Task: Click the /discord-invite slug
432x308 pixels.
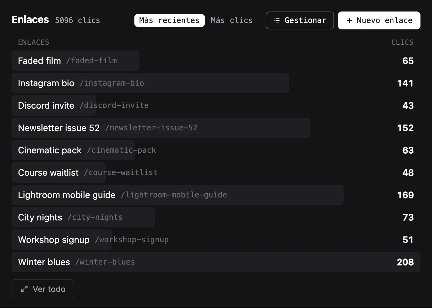Action: (x=114, y=105)
